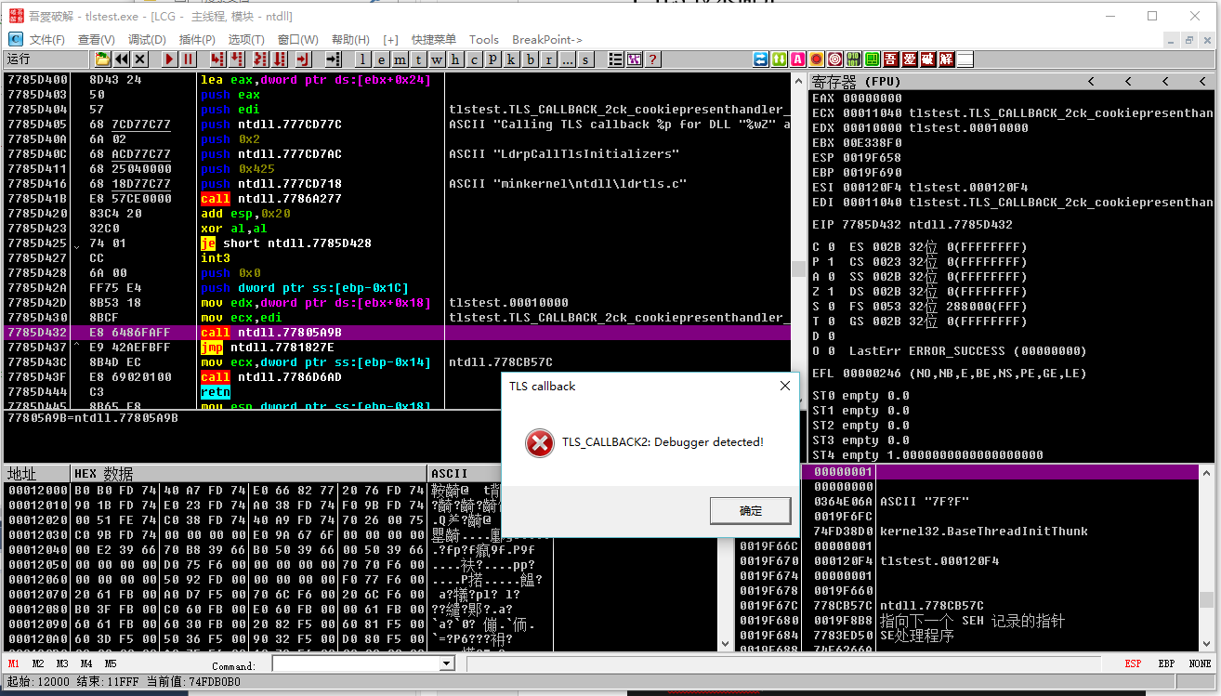The width and height of the screenshot is (1221, 696).
Task: Pause execution with the red pause icon
Action: pos(188,59)
